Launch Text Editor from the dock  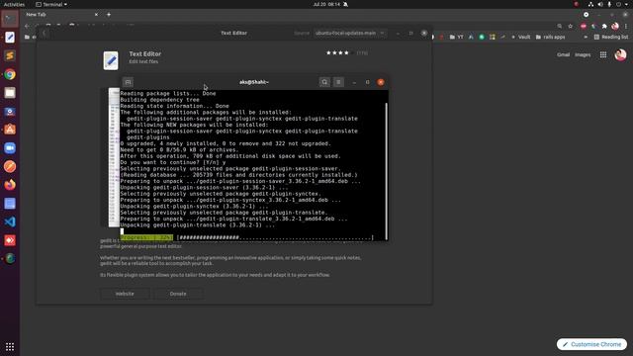point(10,38)
